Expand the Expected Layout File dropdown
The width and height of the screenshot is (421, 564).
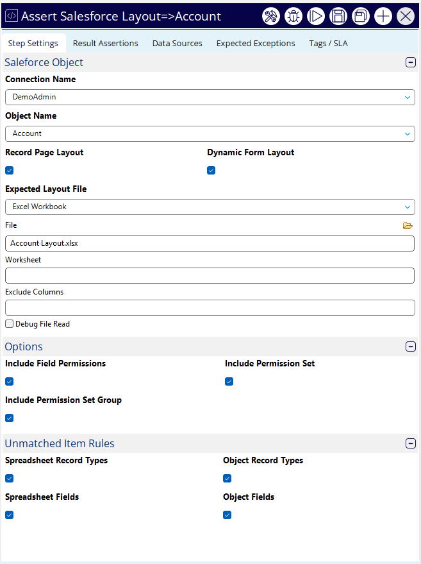tap(210, 207)
